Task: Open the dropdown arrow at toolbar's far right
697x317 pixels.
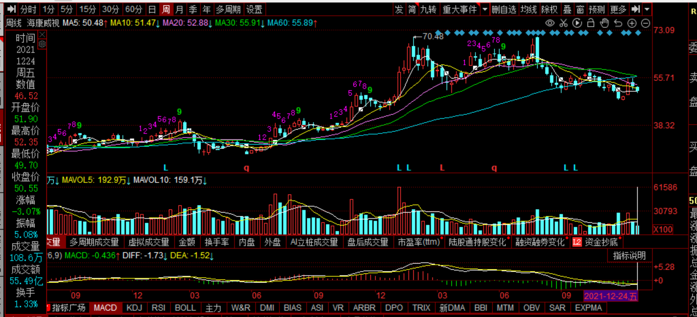Action: [x=647, y=9]
